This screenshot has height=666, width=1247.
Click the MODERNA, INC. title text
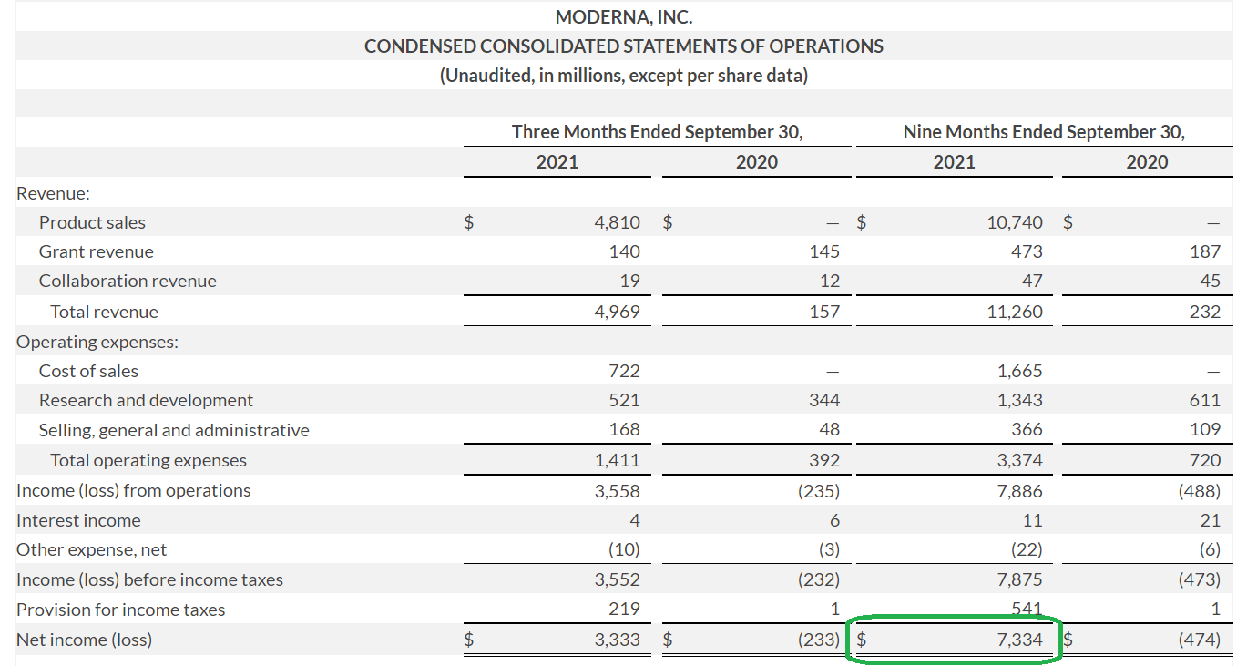[x=624, y=17]
